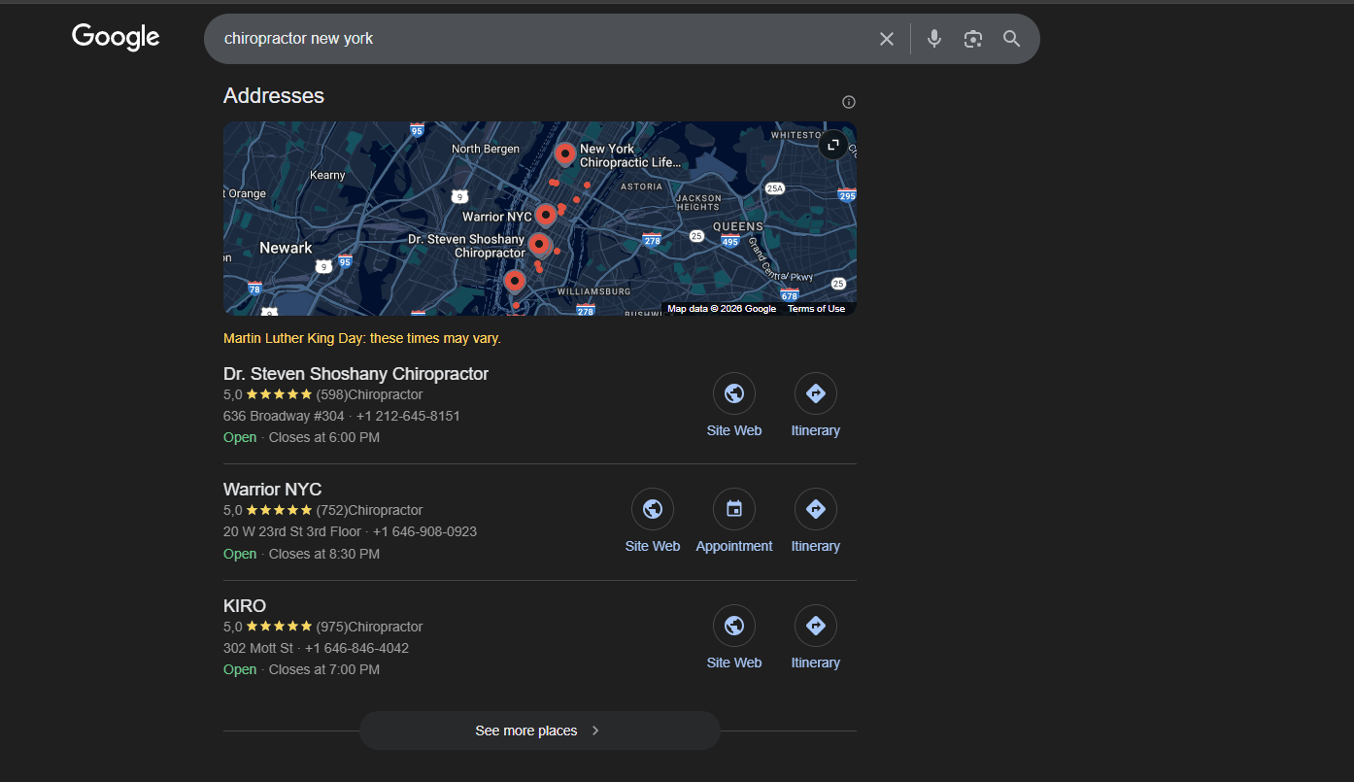Image resolution: width=1354 pixels, height=782 pixels.
Task: Clear the search query with the X
Action: [886, 39]
